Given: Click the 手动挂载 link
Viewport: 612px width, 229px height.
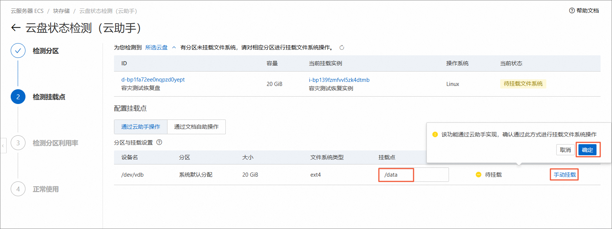Looking at the screenshot, I should point(564,175).
